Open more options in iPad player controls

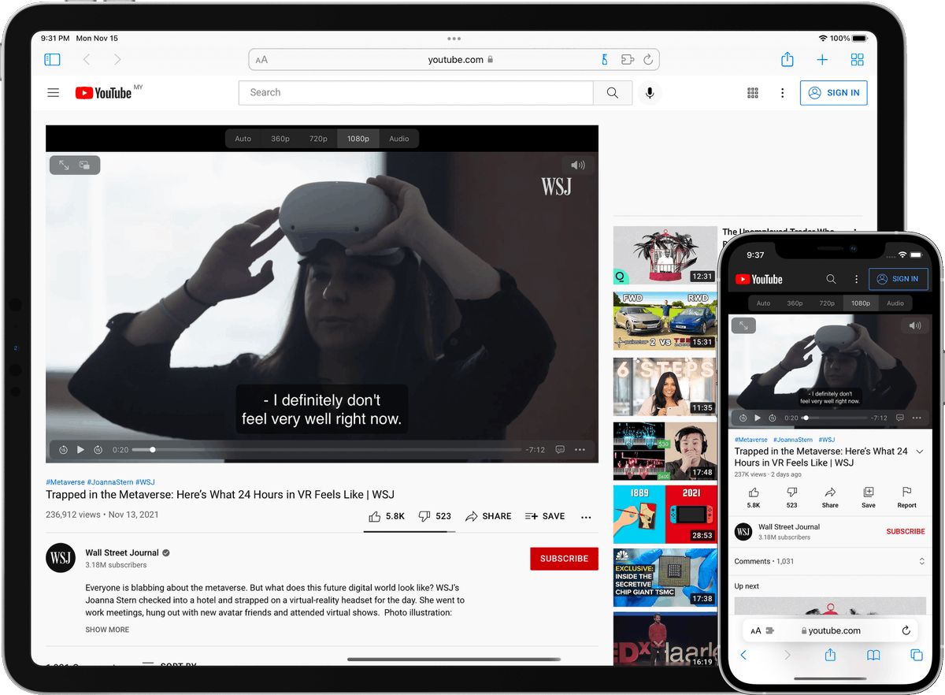point(580,450)
